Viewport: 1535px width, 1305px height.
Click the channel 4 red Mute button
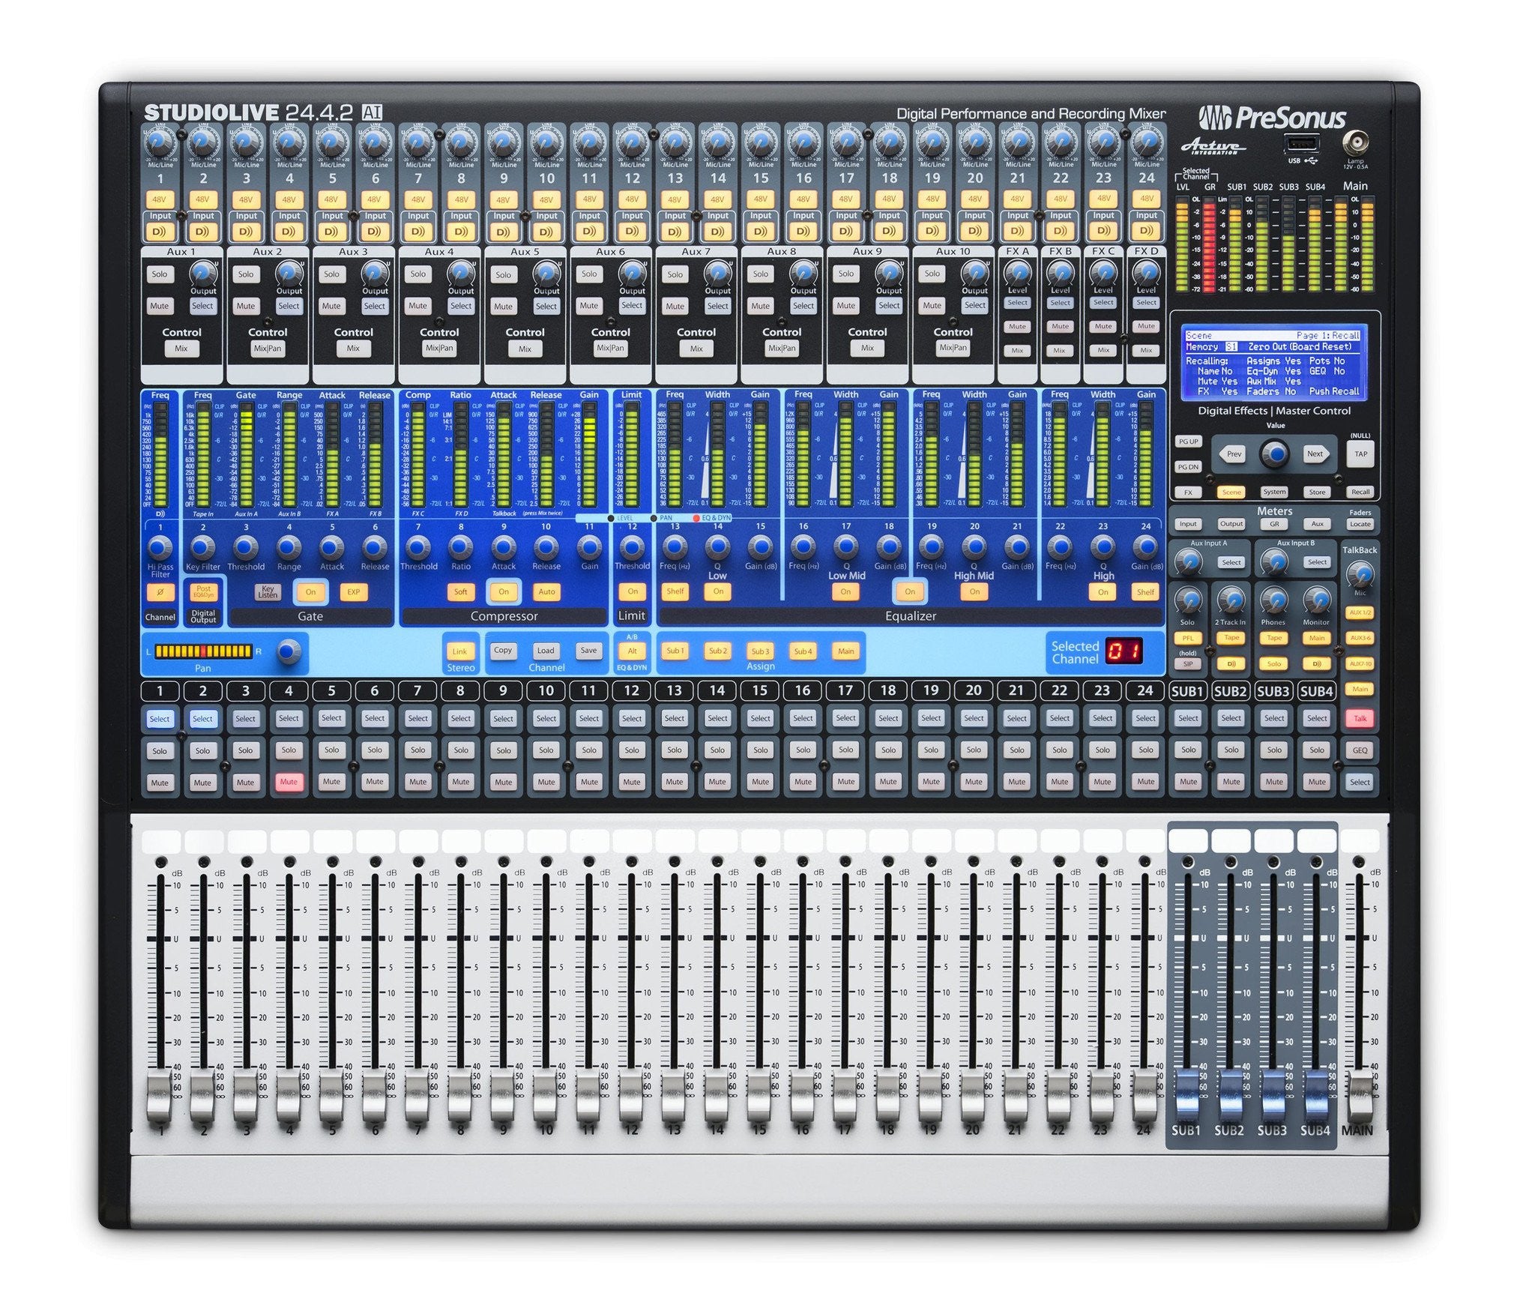(289, 782)
